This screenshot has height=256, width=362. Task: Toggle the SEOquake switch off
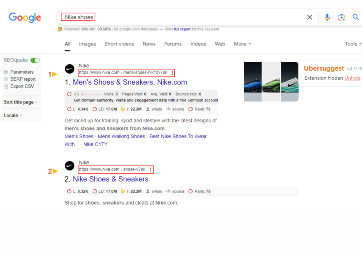point(35,60)
